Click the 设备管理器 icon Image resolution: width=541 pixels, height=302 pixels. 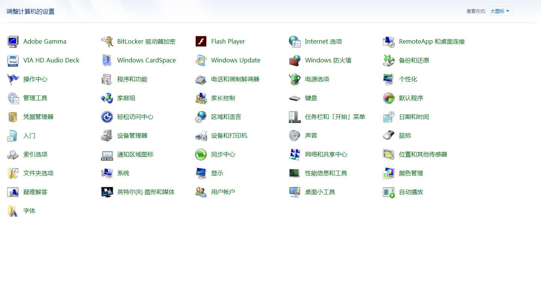pyautogui.click(x=107, y=135)
